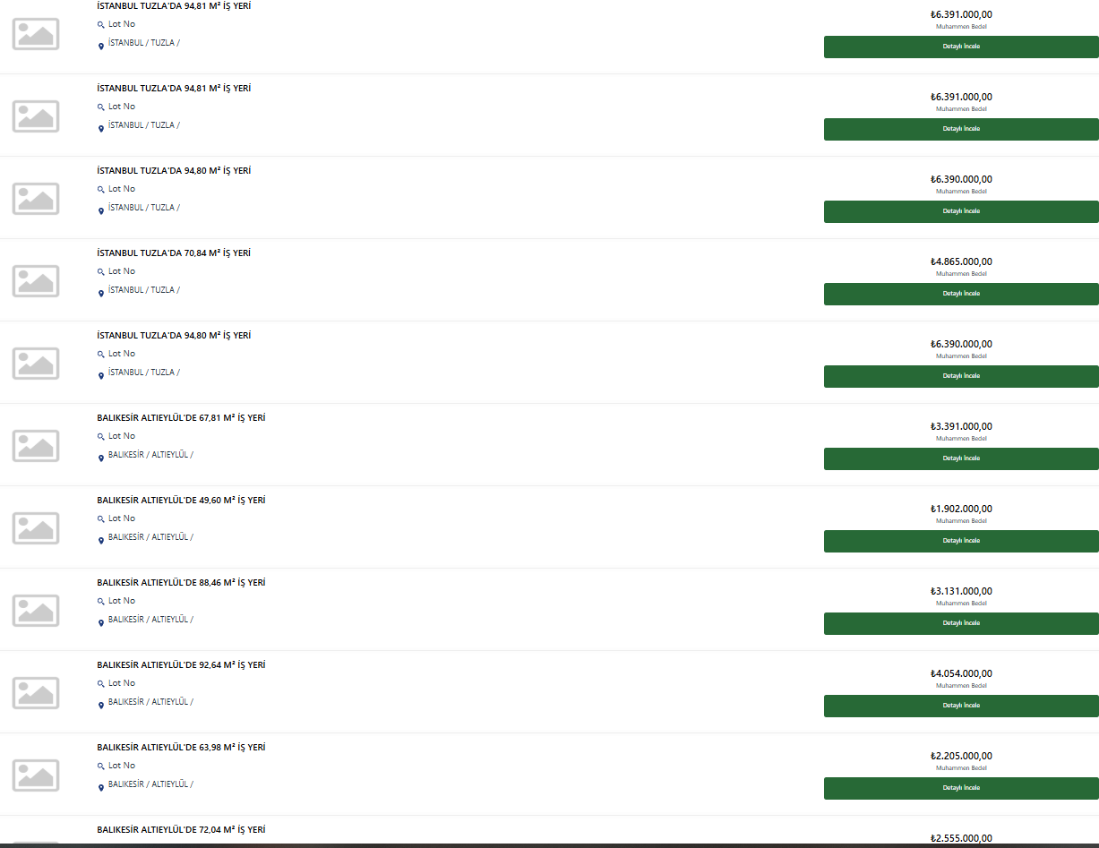Open the placeholder image of the 88,46 M² Altıeylül listing

pos(36,611)
